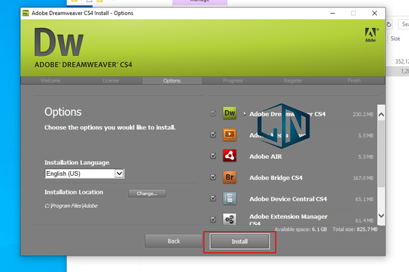
Task: Click the C:\Program Files\Adobe path text
Action: pos(71,206)
